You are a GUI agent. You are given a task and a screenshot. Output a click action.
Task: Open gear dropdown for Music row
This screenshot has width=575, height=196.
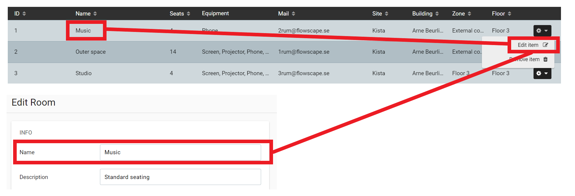click(x=542, y=30)
